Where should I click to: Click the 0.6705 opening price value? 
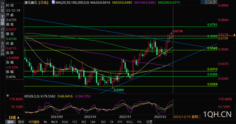11,20
